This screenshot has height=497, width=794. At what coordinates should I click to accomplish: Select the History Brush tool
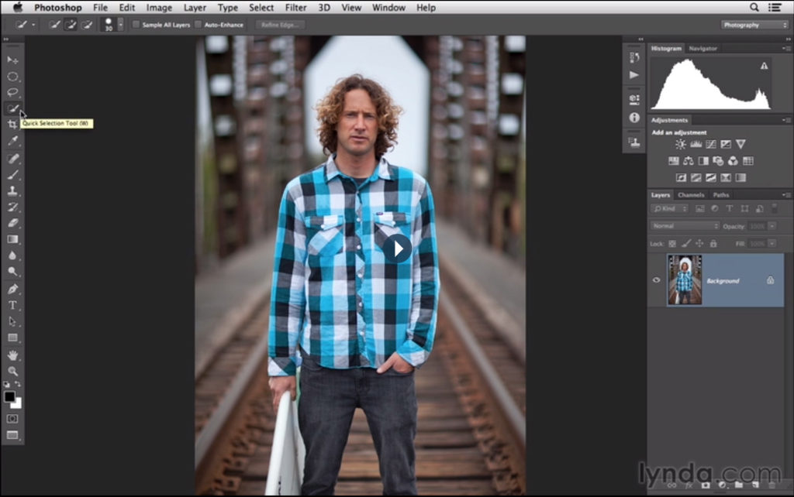(12, 207)
